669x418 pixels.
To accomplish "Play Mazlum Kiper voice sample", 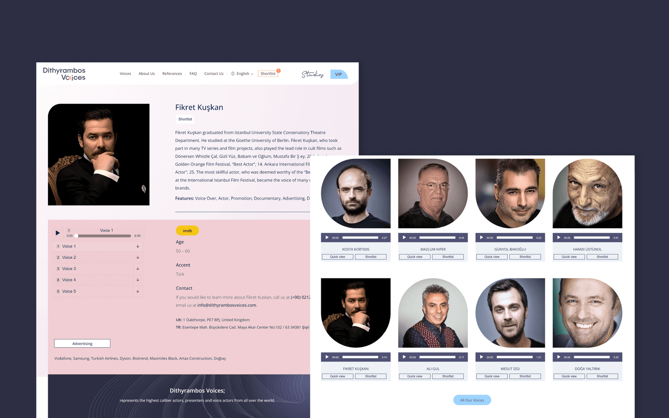I will point(404,237).
